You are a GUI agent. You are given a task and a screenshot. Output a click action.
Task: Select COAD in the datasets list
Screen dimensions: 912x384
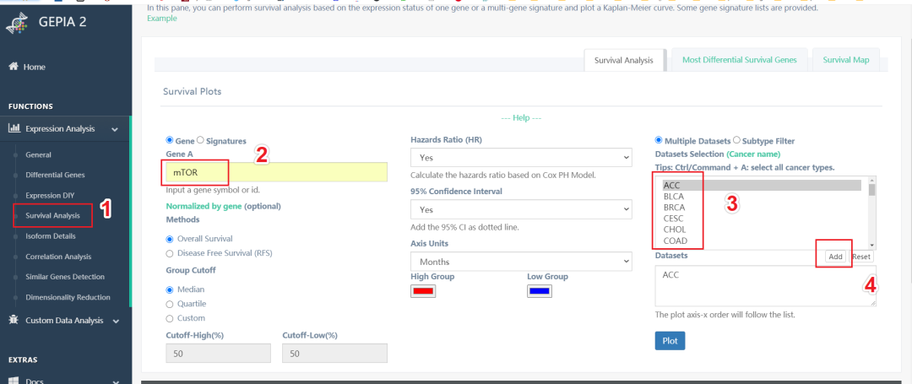tap(762, 241)
